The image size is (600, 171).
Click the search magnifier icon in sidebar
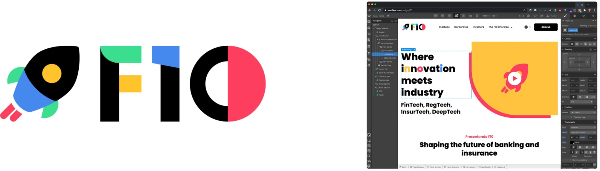click(369, 156)
